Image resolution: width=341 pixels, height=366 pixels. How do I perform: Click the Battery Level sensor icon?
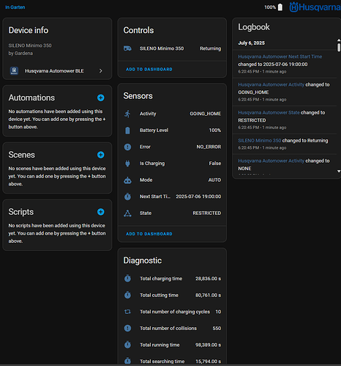pos(127,131)
